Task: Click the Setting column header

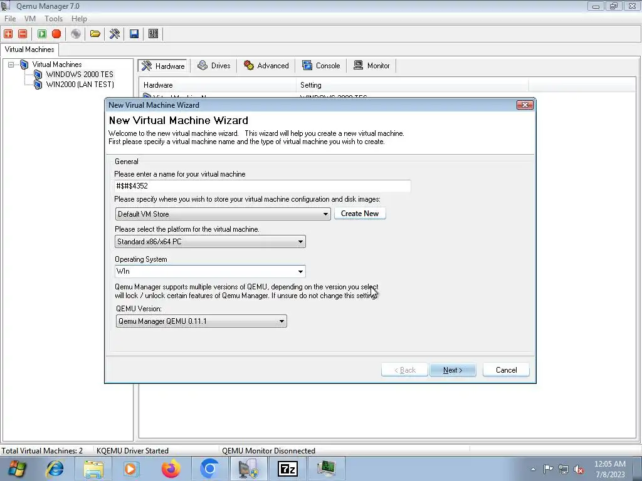Action: point(413,85)
